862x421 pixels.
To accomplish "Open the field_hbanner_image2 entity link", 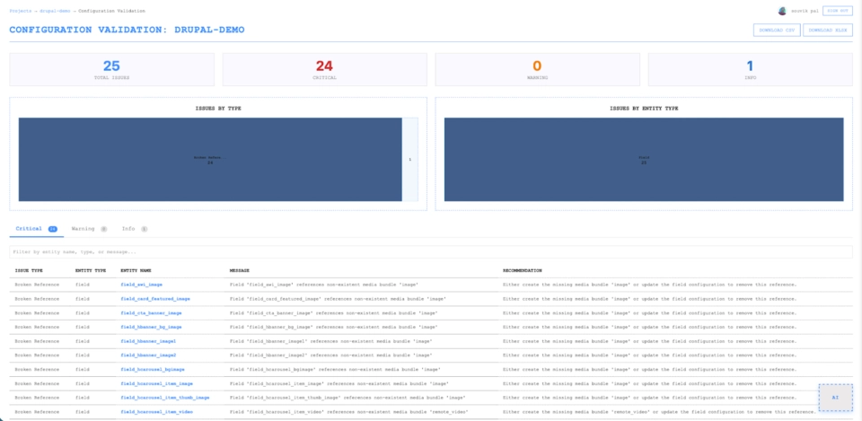I will [x=148, y=355].
